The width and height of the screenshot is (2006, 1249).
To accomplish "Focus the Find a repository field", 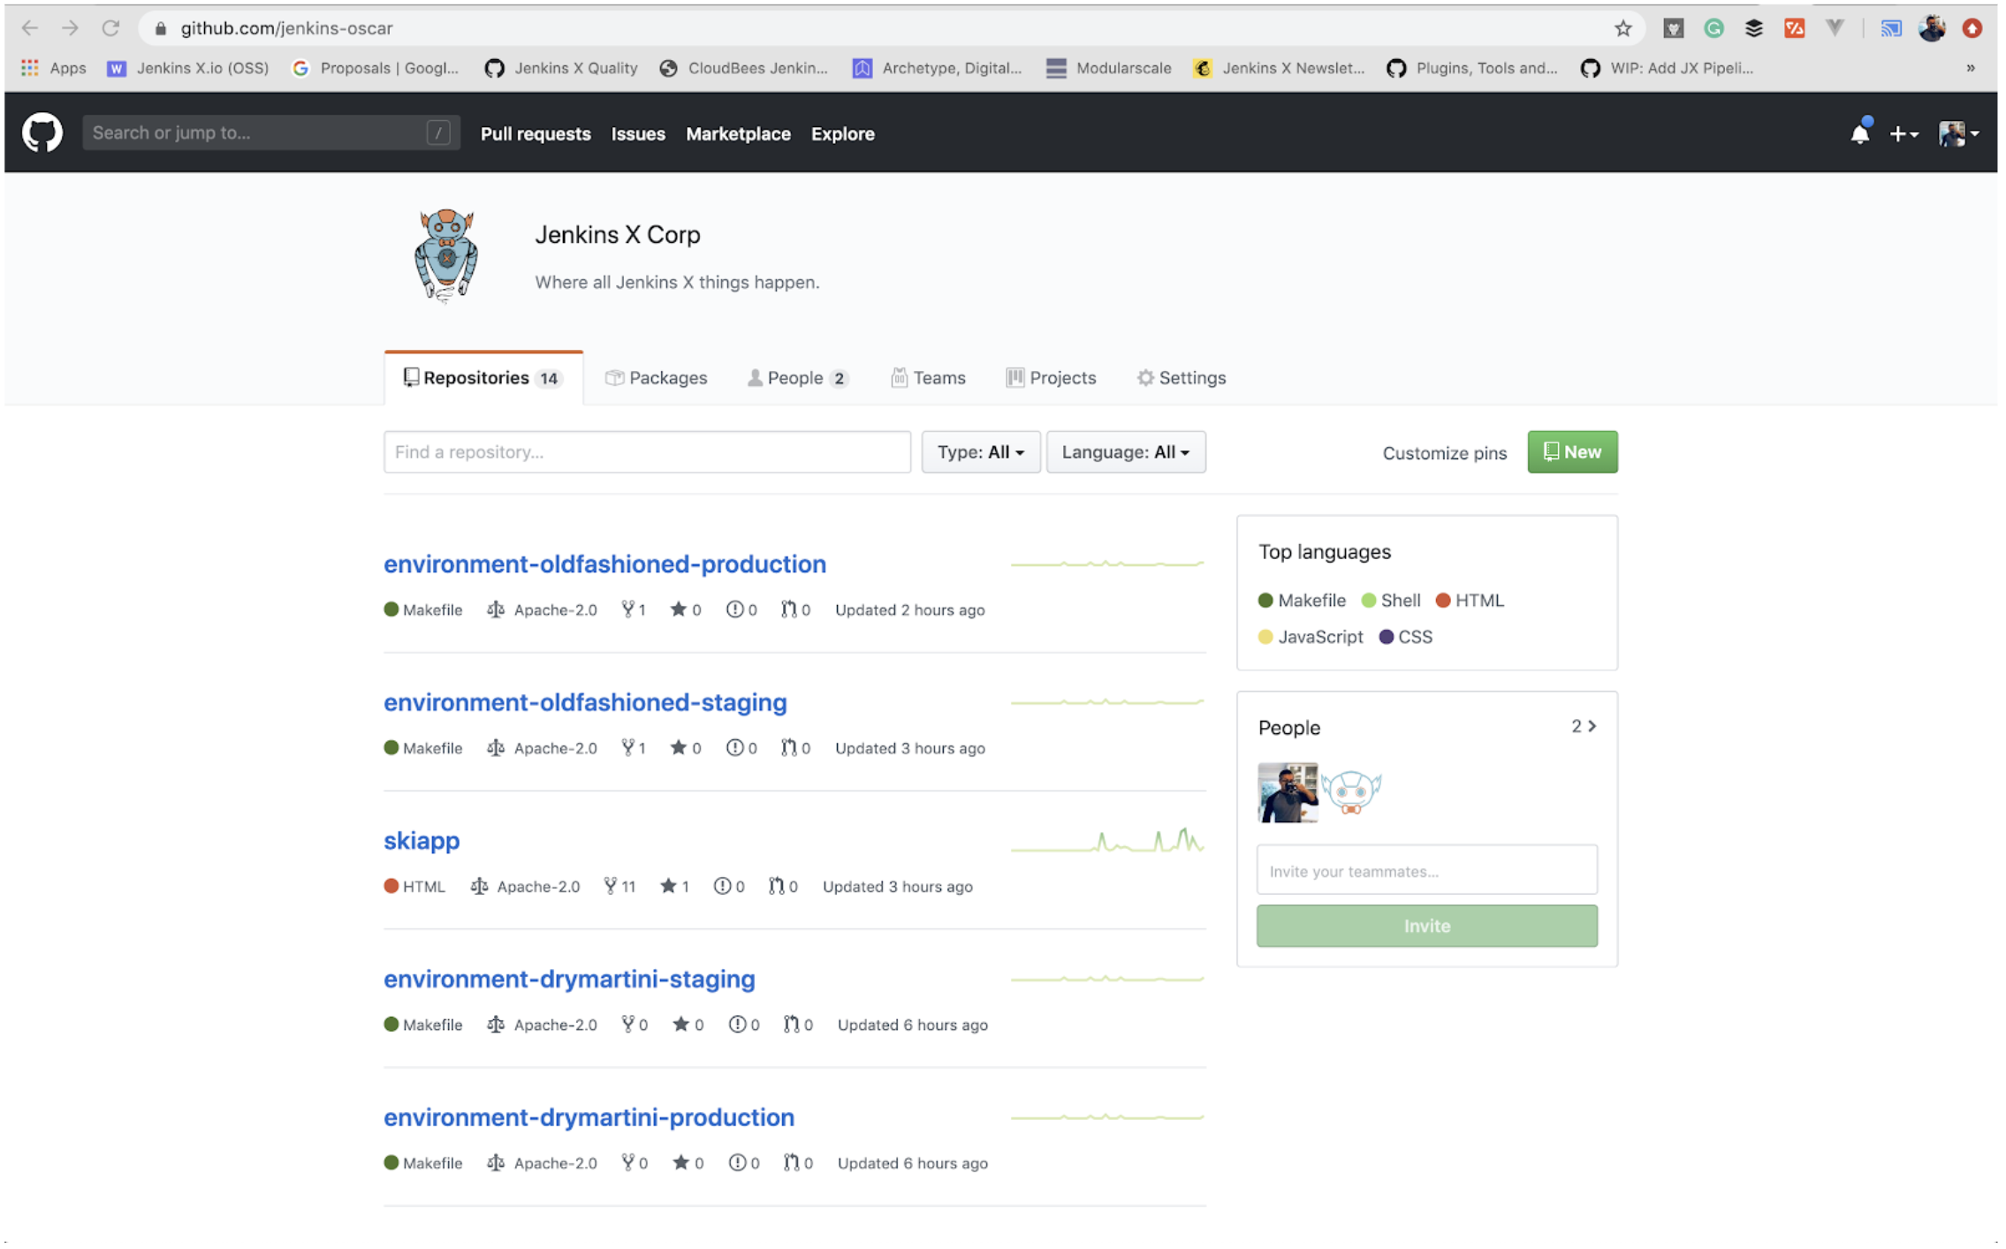I will click(x=647, y=451).
